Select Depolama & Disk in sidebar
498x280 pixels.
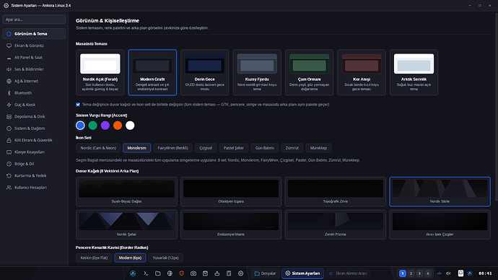click(x=34, y=116)
